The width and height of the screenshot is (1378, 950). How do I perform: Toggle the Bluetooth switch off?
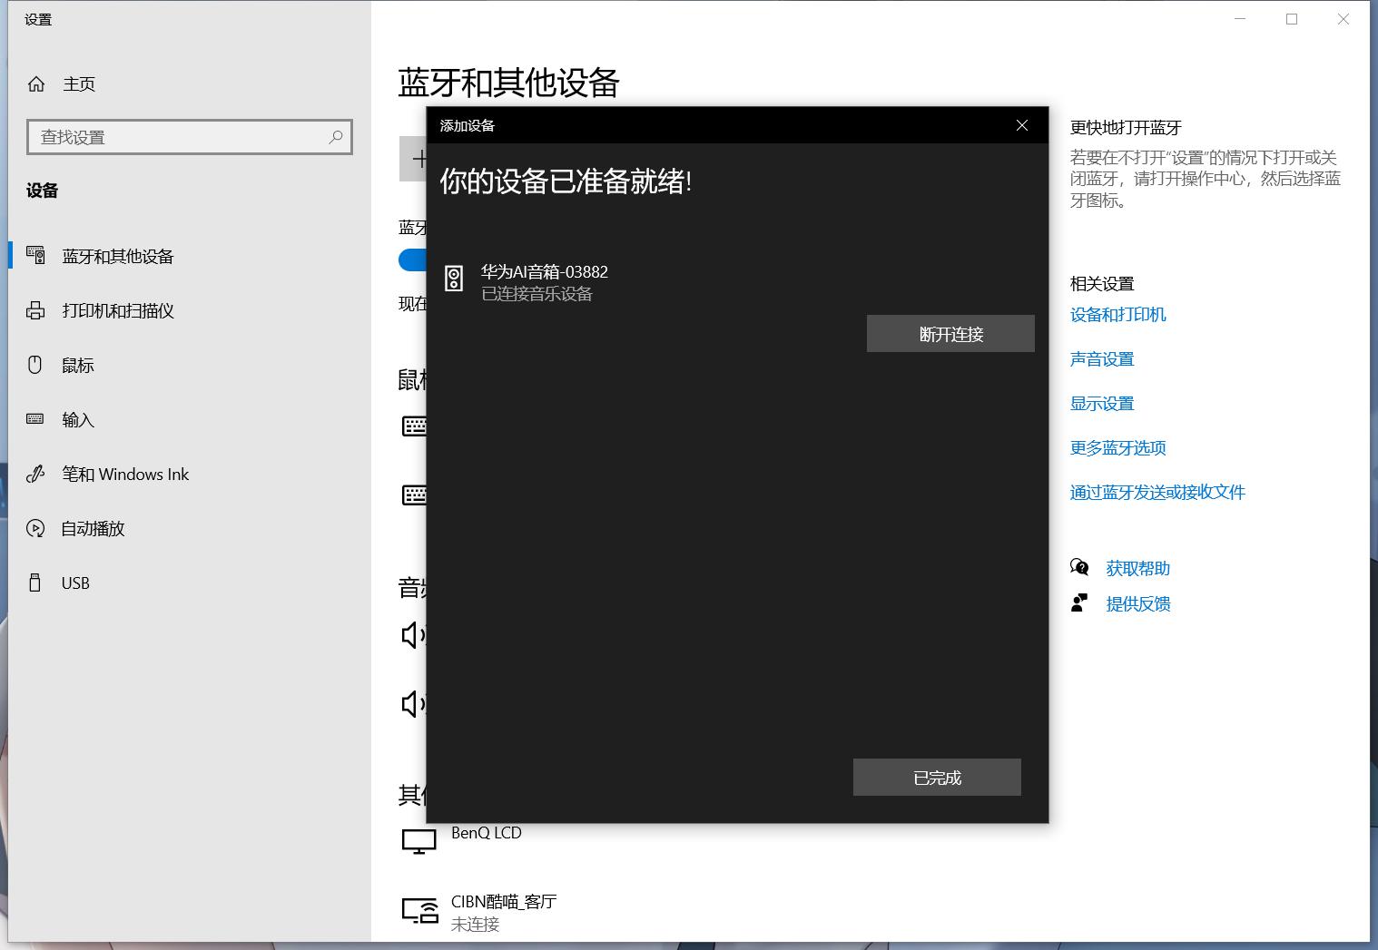tap(413, 260)
